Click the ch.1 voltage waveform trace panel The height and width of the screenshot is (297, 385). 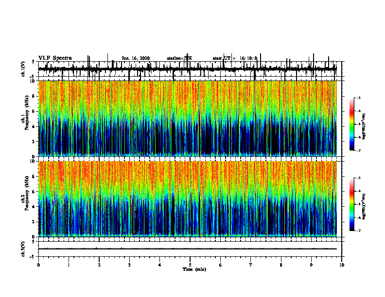[x=190, y=69]
